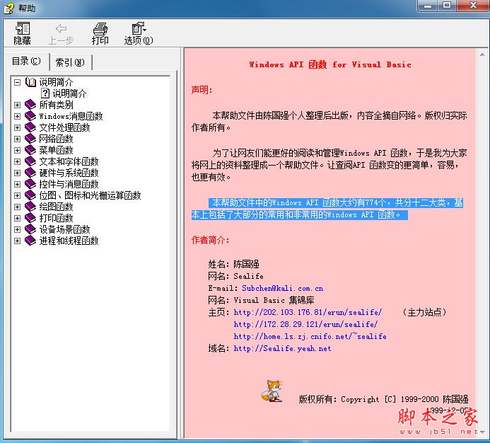The width and height of the screenshot is (490, 443).
Task: Maximize the help window
Action: [447, 6]
